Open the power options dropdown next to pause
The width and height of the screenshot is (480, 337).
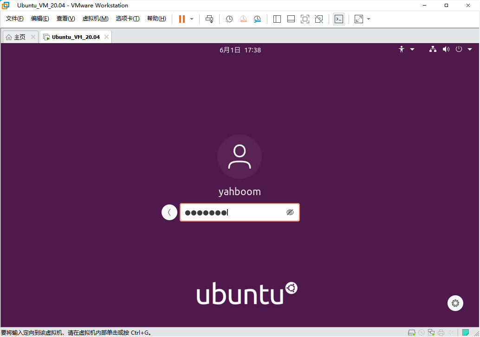coord(192,19)
